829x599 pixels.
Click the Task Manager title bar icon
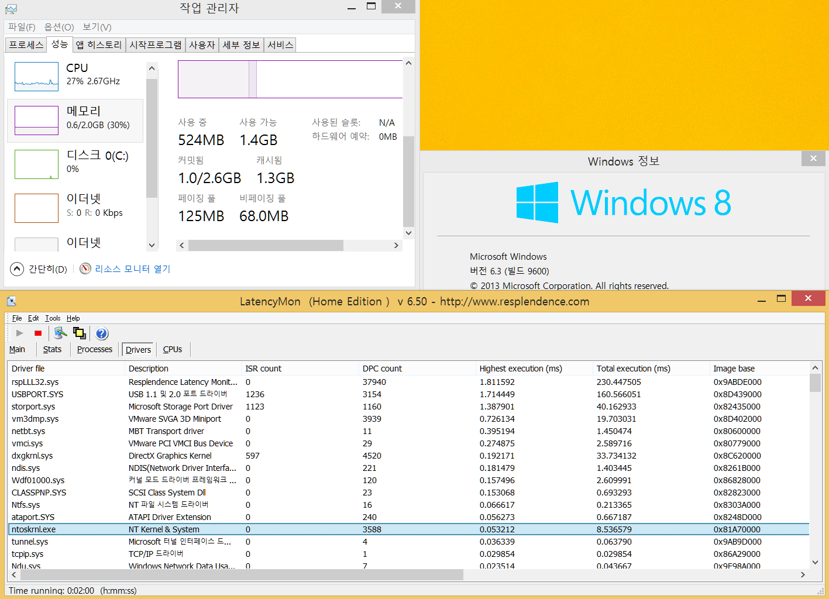click(11, 9)
